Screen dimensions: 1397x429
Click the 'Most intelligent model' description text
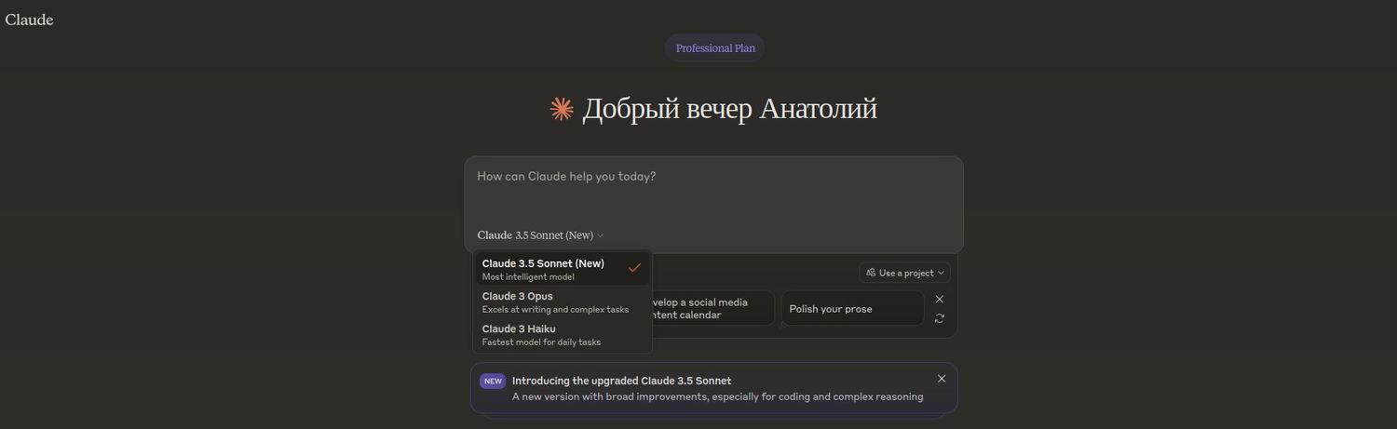coord(528,277)
